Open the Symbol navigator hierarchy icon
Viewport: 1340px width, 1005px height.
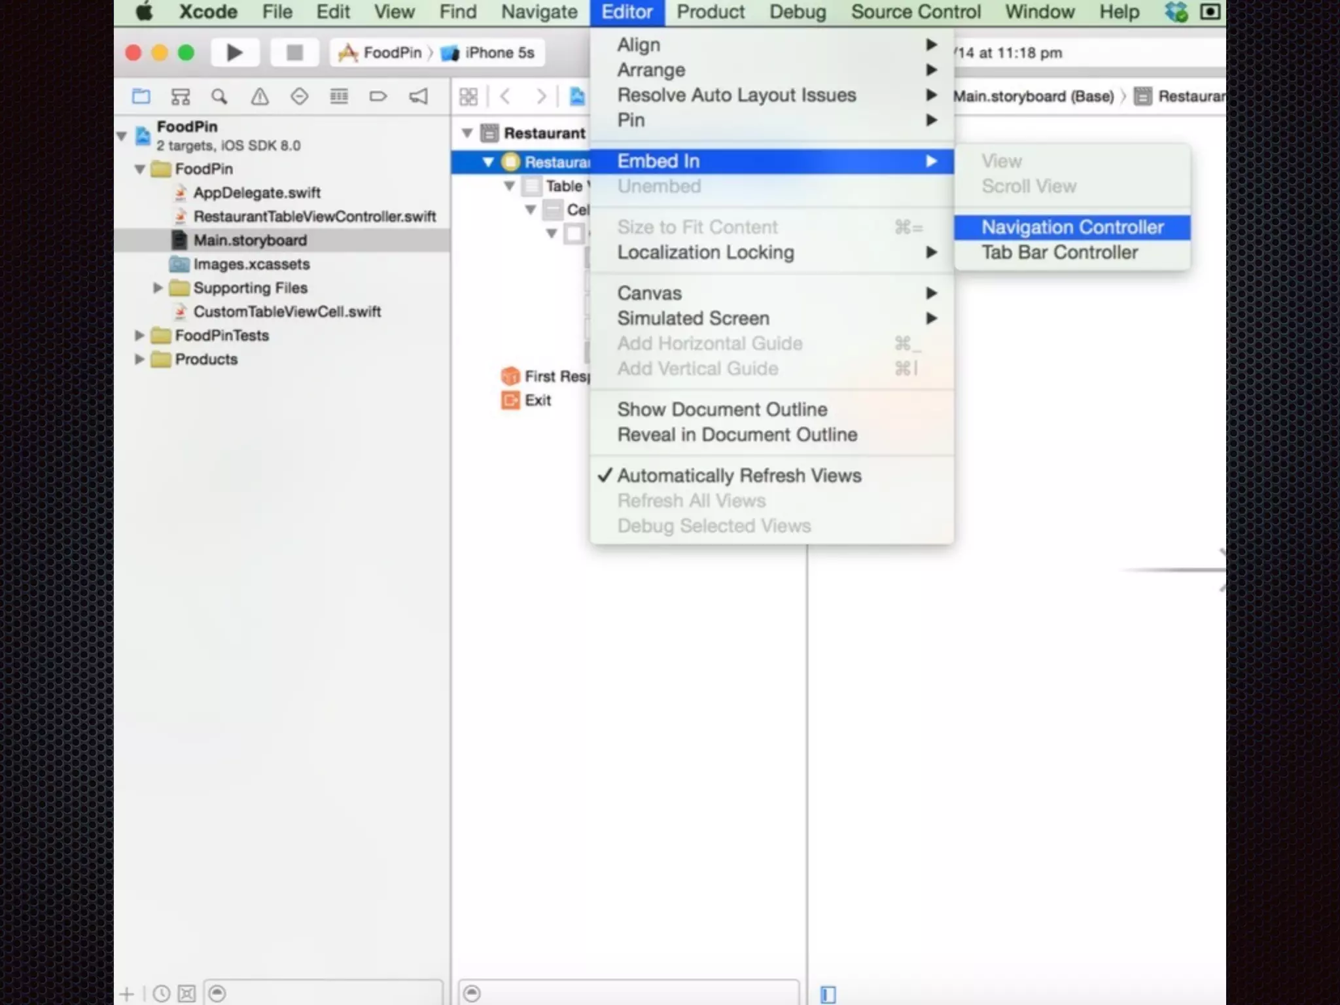point(180,97)
